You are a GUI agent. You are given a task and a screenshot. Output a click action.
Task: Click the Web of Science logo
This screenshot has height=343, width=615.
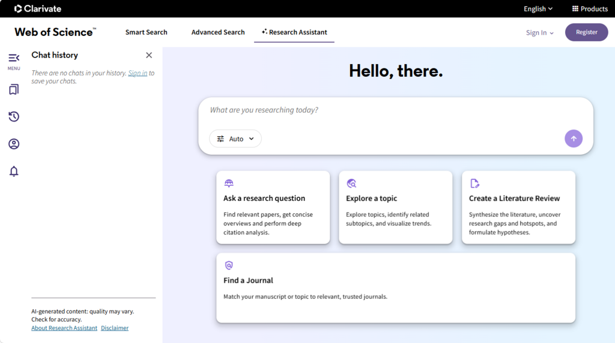[55, 32]
